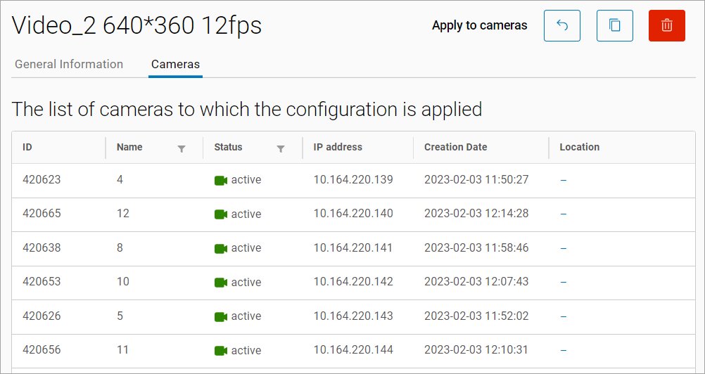Click Apply to cameras button
The height and width of the screenshot is (374, 705).
coord(479,26)
